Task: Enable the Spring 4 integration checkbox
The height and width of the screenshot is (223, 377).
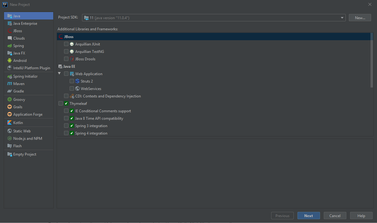Action: click(x=66, y=133)
